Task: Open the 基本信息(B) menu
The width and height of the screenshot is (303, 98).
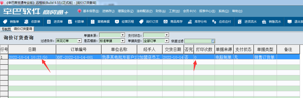Action: [x=91, y=11]
